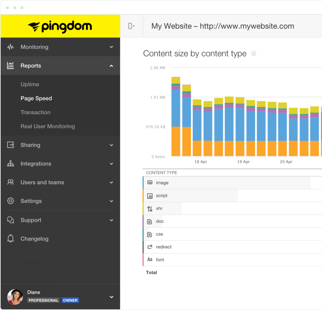Image resolution: width=322 pixels, height=310 pixels.
Task: Click the Reports chart icon
Action: coord(11,66)
